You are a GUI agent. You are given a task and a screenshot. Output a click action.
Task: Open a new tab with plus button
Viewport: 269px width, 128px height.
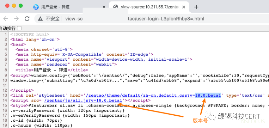point(196,7)
